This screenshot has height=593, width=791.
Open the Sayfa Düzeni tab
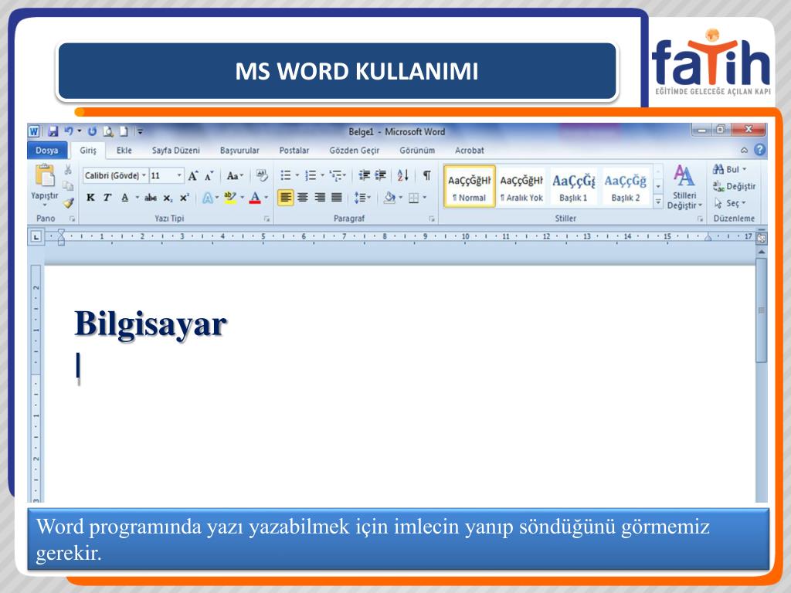[175, 151]
